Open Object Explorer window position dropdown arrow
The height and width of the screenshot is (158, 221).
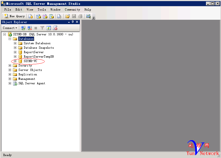pos(69,22)
